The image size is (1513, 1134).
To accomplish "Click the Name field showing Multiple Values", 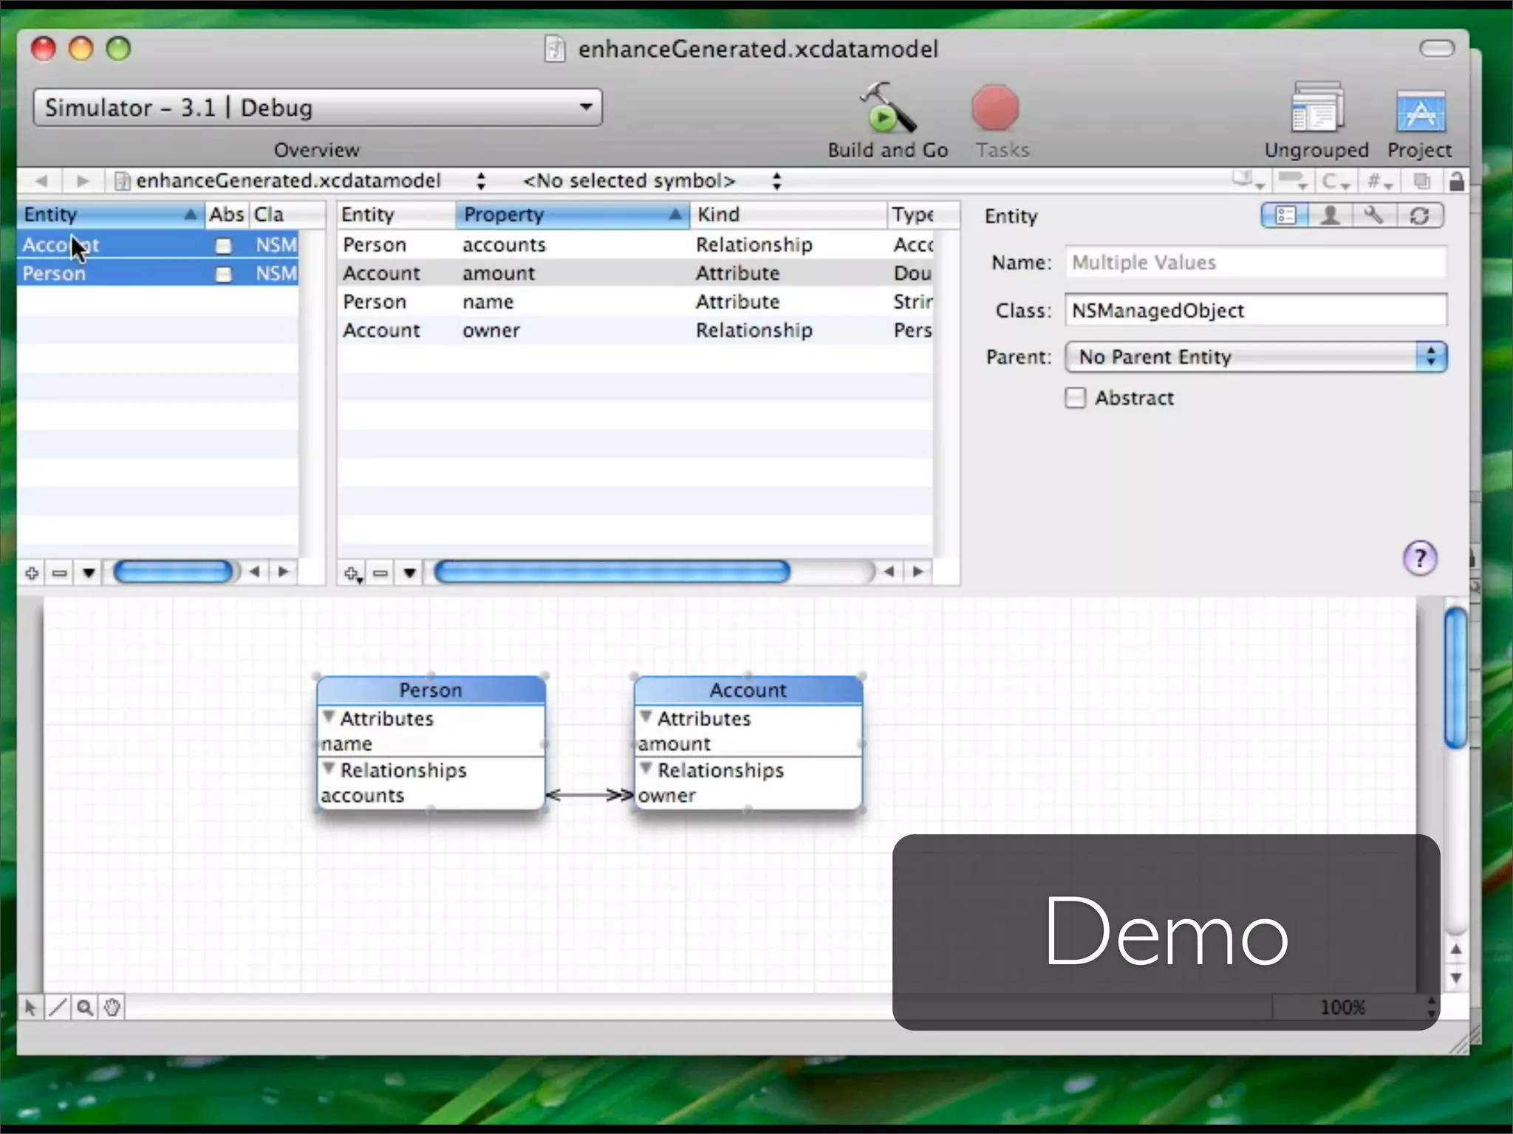I will pyautogui.click(x=1256, y=263).
